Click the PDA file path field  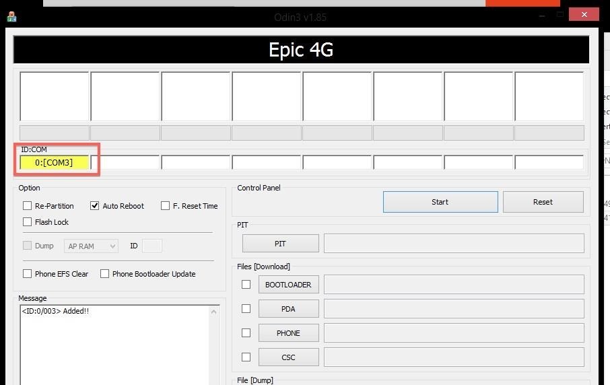click(454, 309)
